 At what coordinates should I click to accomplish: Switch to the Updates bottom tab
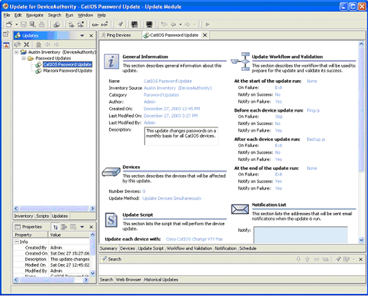point(60,216)
